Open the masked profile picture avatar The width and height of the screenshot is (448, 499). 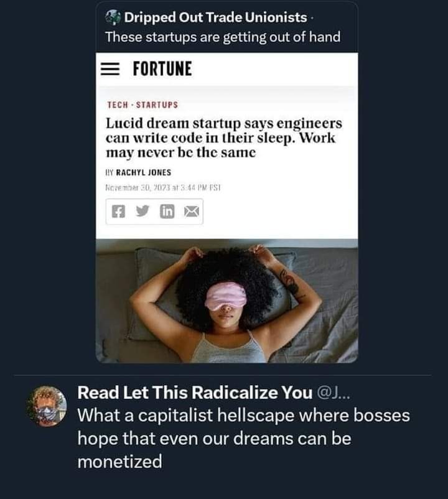click(x=47, y=406)
